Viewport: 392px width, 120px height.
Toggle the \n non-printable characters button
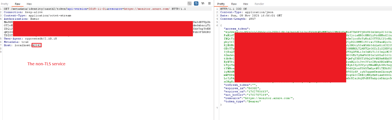pyautogui.click(x=203, y=4)
